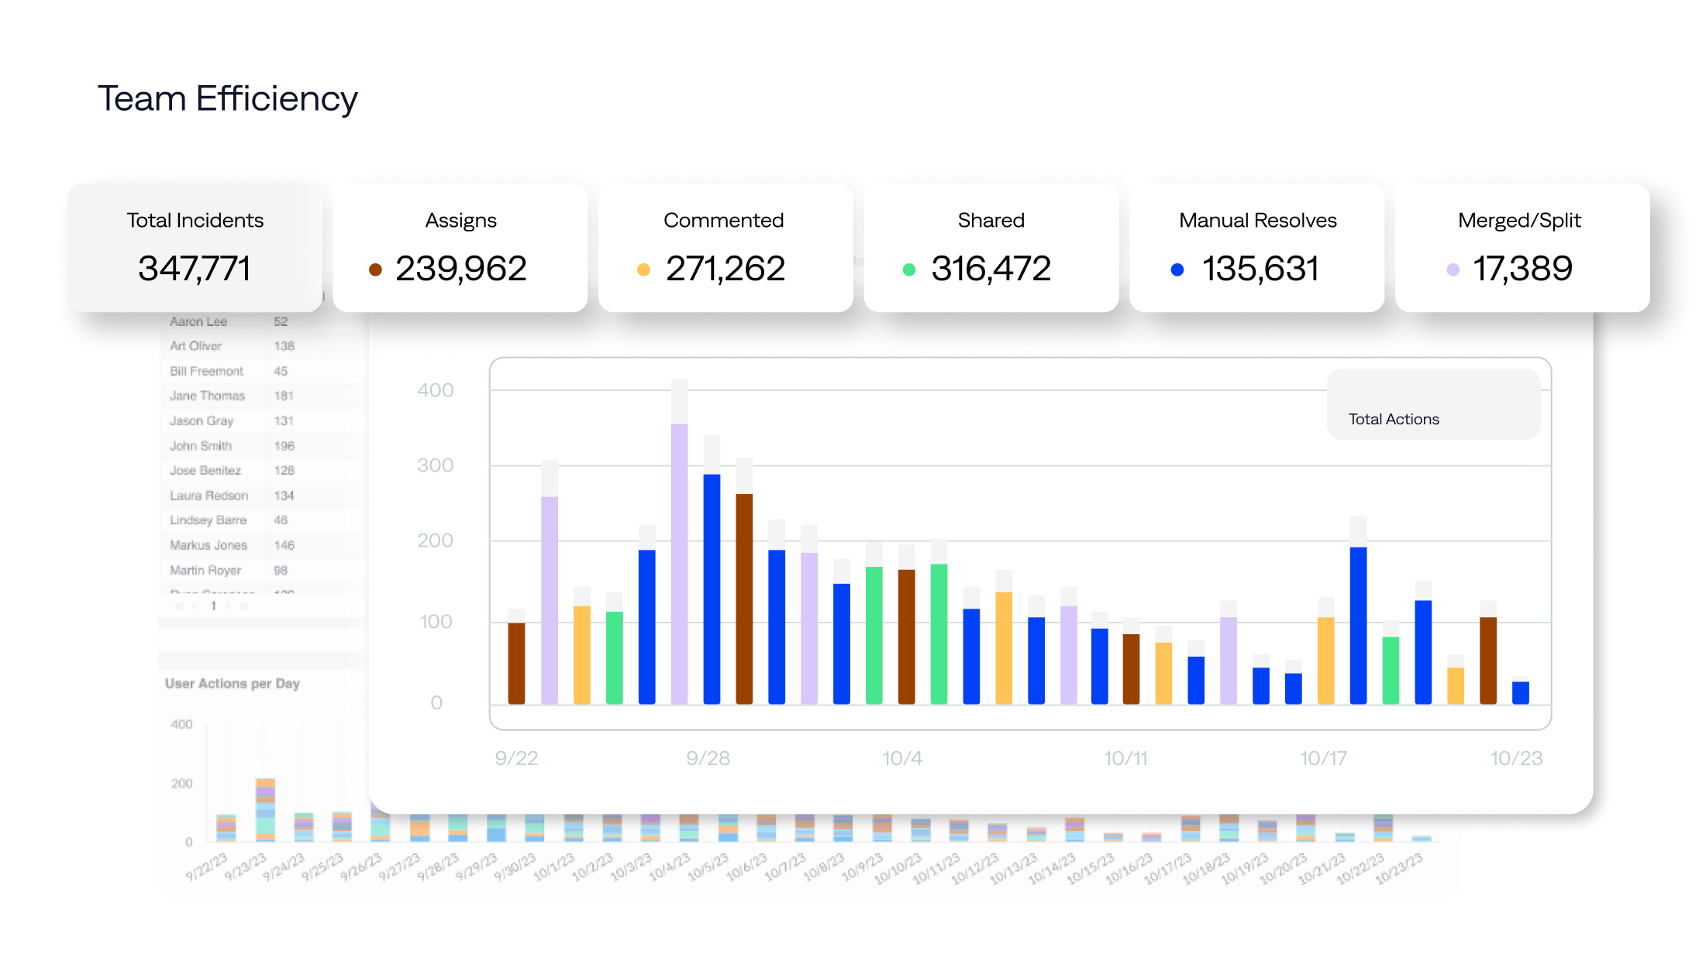
Task: Select the Jose Benitez row
Action: point(264,471)
